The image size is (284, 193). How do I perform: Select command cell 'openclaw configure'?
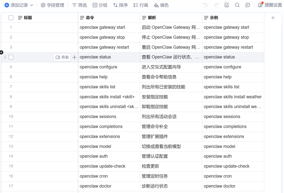[x=109, y=67]
